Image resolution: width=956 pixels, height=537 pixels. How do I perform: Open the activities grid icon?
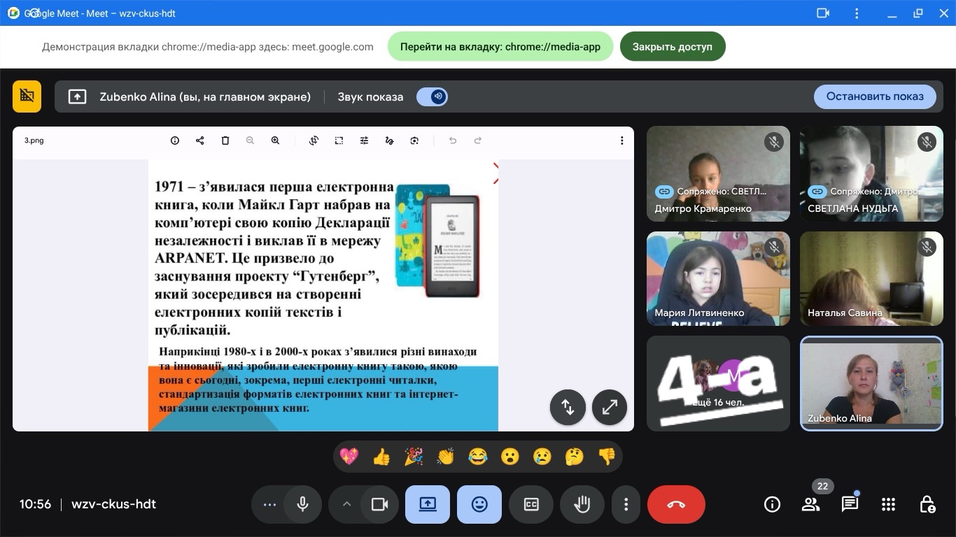click(888, 505)
